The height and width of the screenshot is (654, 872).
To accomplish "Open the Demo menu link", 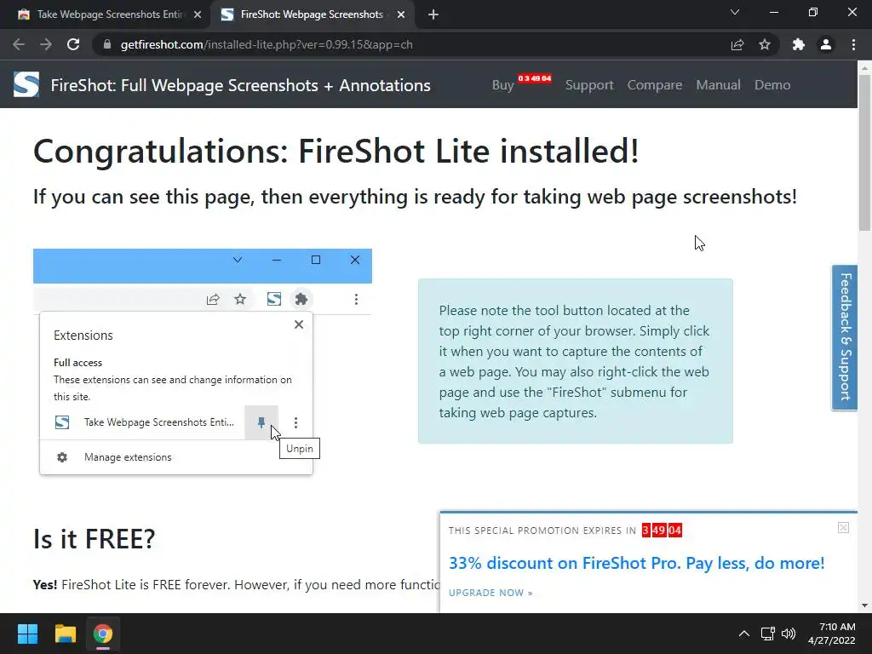I will point(772,85).
